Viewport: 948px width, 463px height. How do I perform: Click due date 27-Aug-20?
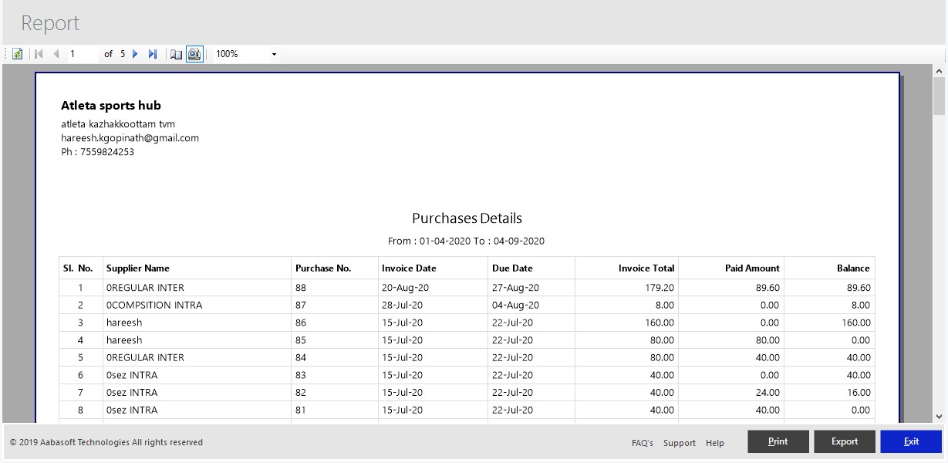(515, 288)
